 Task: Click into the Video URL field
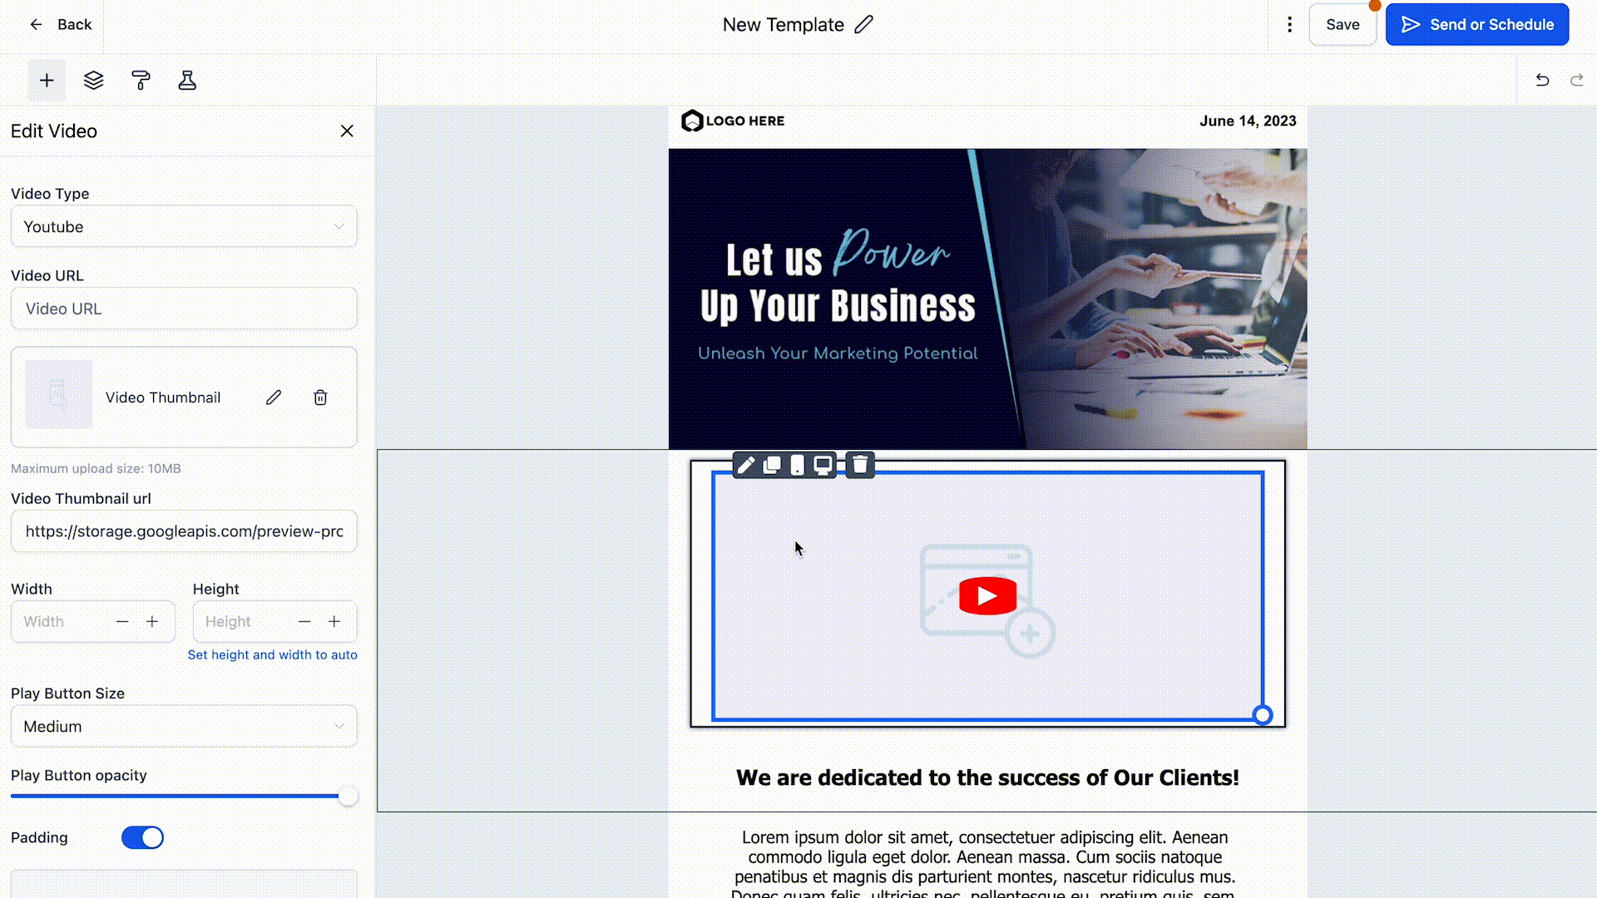click(184, 309)
